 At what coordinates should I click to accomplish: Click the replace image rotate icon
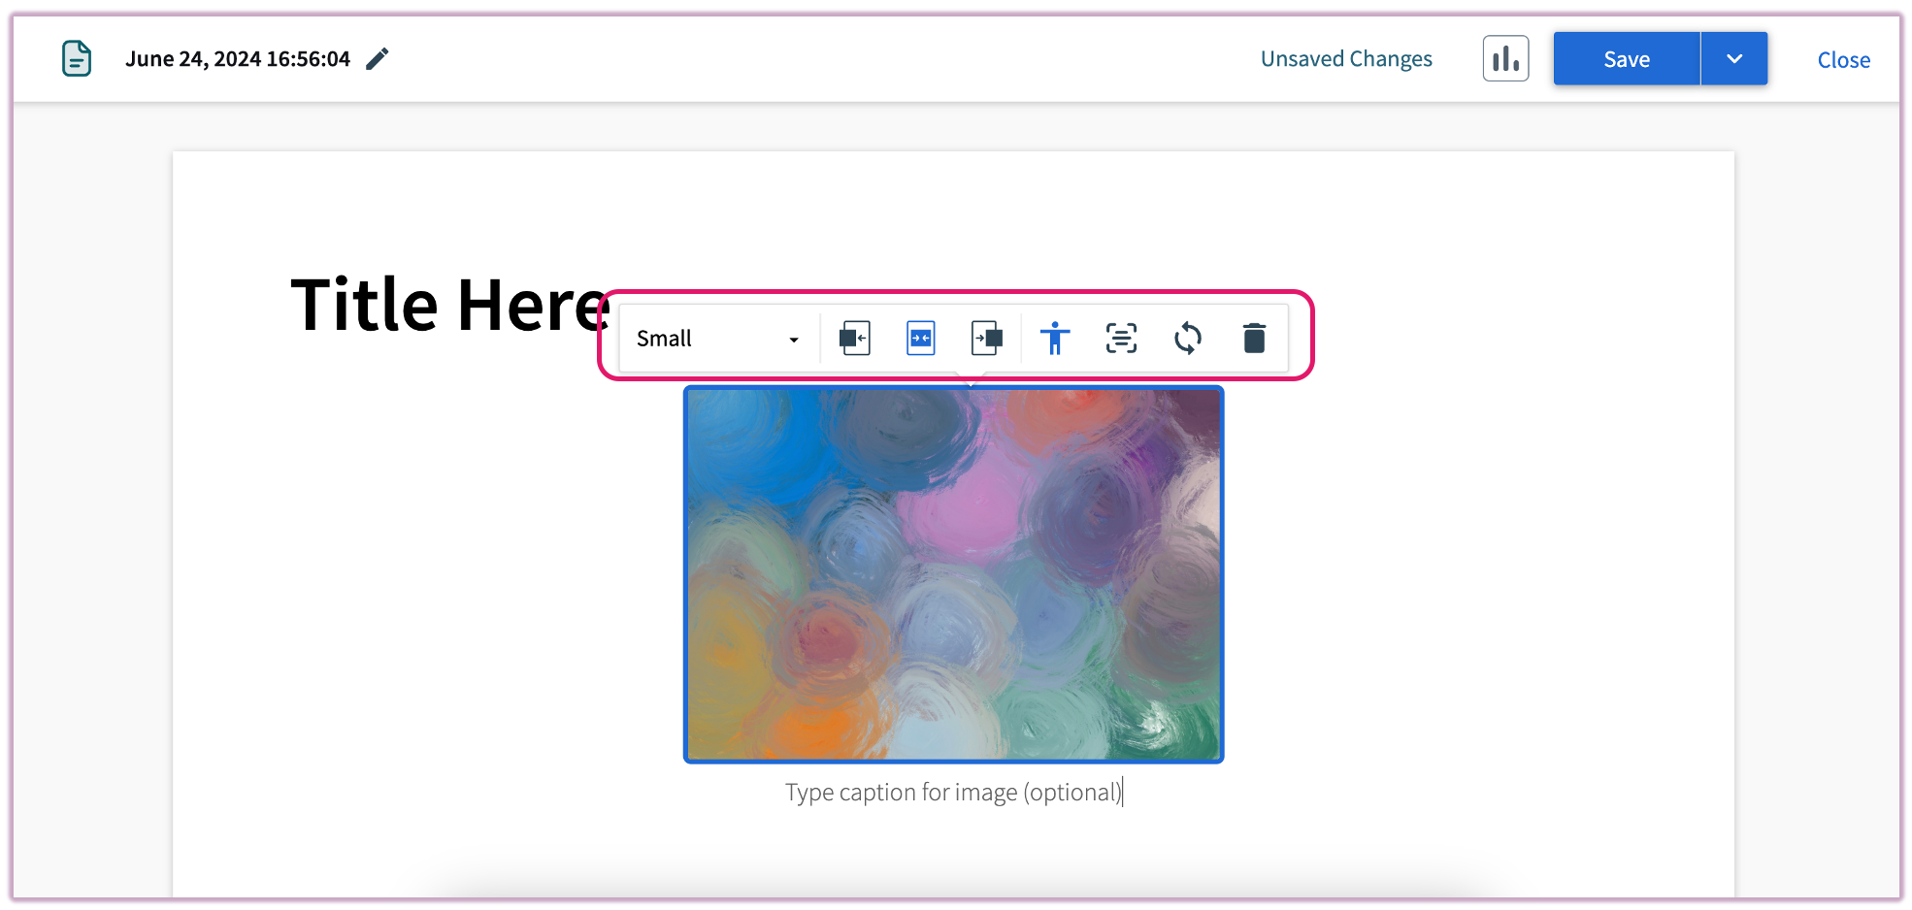(x=1187, y=338)
